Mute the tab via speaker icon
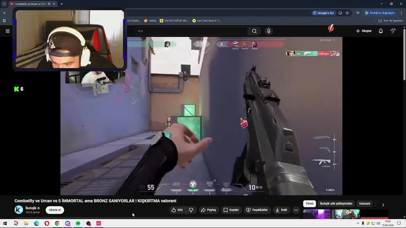The image size is (406, 228). (49, 4)
